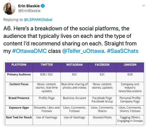Click the Primary Audience row label
This screenshot has width=149, height=130.
[19, 74]
